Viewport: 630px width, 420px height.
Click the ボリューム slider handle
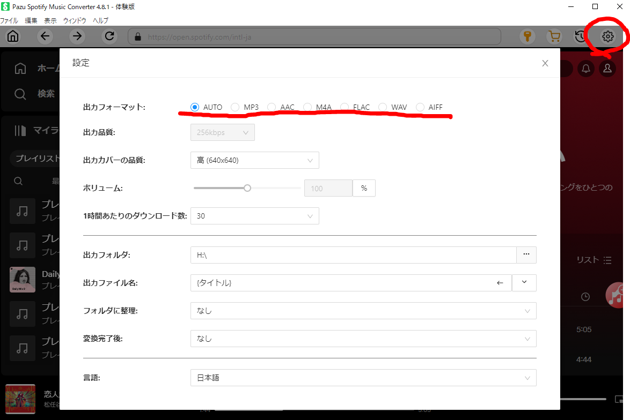247,188
